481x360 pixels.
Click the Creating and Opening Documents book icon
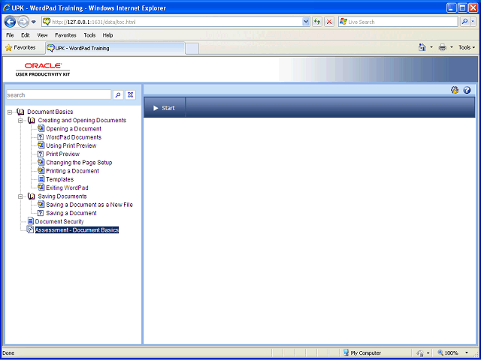tap(32, 120)
